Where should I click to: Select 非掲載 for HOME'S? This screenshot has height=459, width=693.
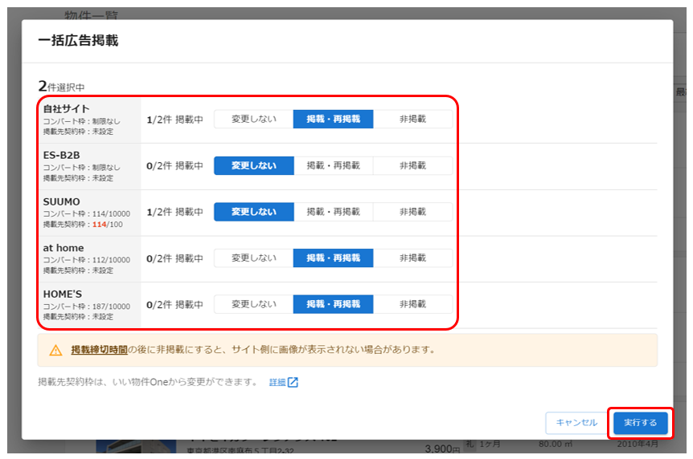tap(412, 304)
